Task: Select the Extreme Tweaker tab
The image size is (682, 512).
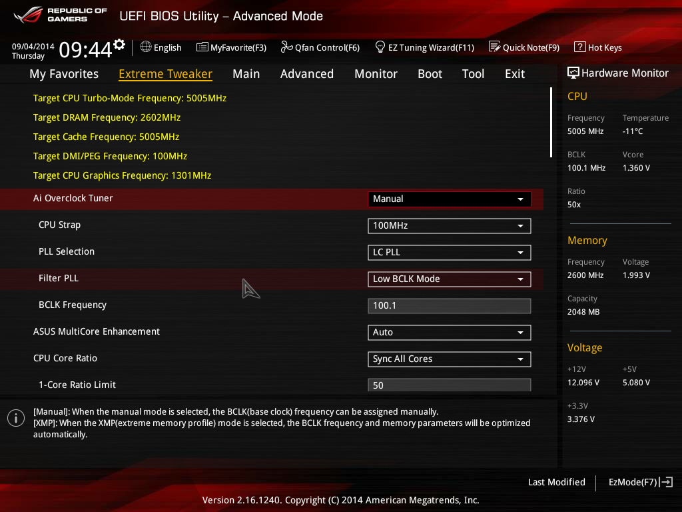Action: tap(165, 74)
